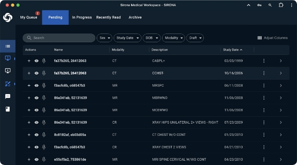Image resolution: width=297 pixels, height=165 pixels.
Task: Preview MRI SPINE CERVICAL study eye icon
Action: [37, 159]
